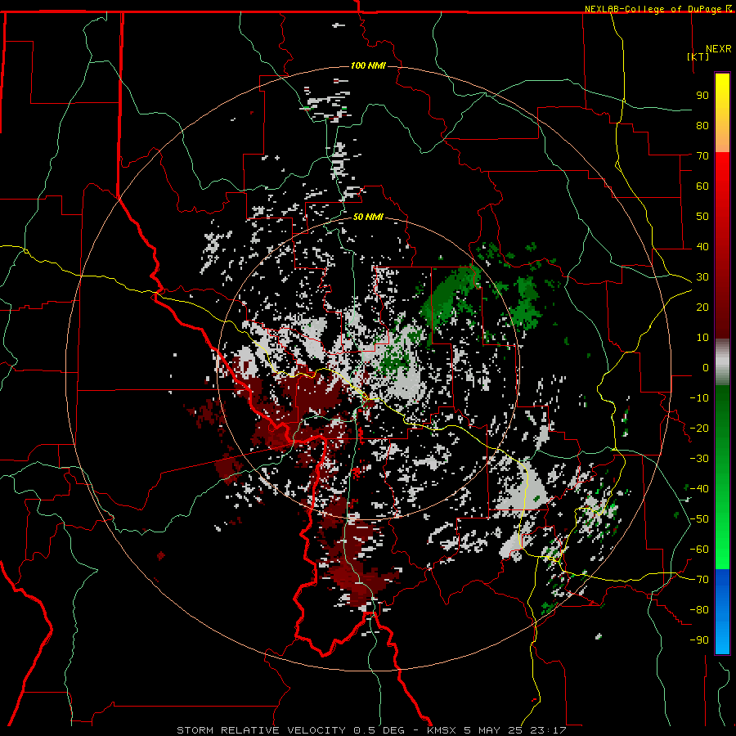Click the 20 value on the velocity scale
The image size is (736, 736).
point(702,307)
